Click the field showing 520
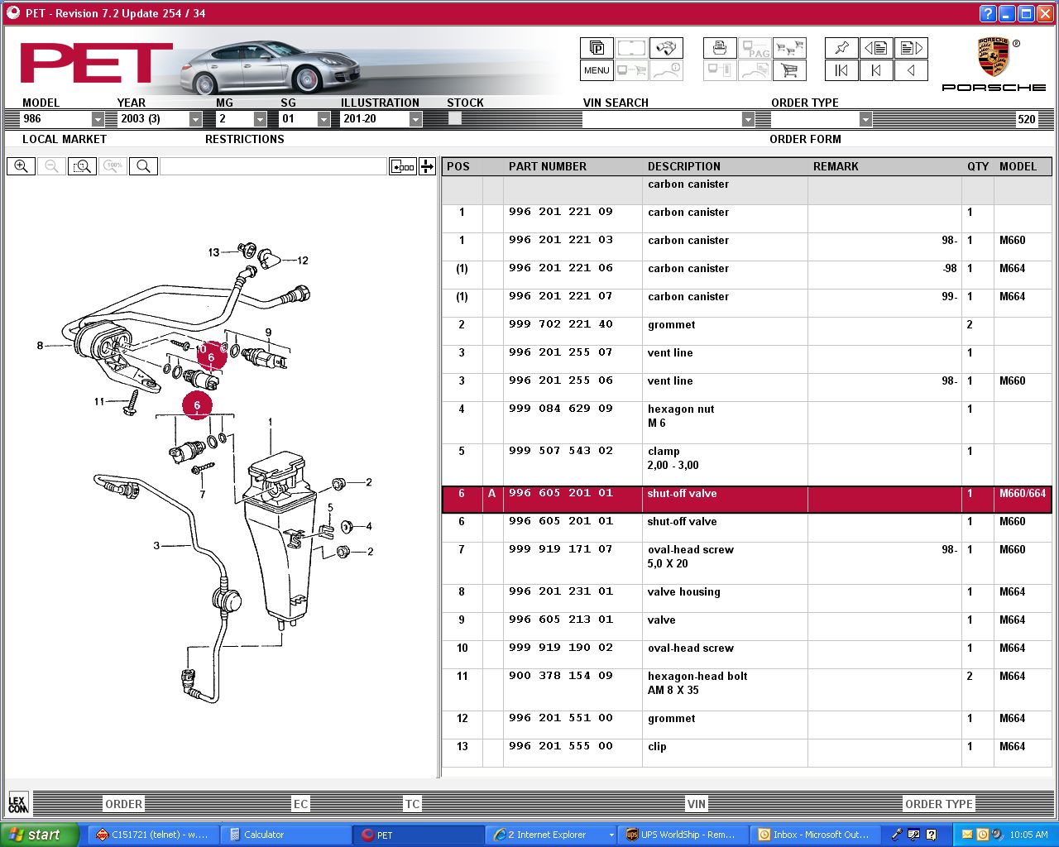Viewport: 1059px width, 847px height. [1026, 119]
